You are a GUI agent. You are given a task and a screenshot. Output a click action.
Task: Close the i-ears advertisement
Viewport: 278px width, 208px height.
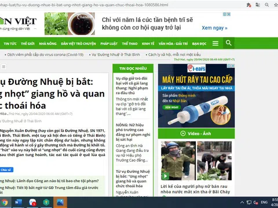tap(233, 66)
